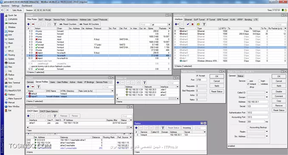Open firewall chain filter dropdown showing all

tap(169, 24)
